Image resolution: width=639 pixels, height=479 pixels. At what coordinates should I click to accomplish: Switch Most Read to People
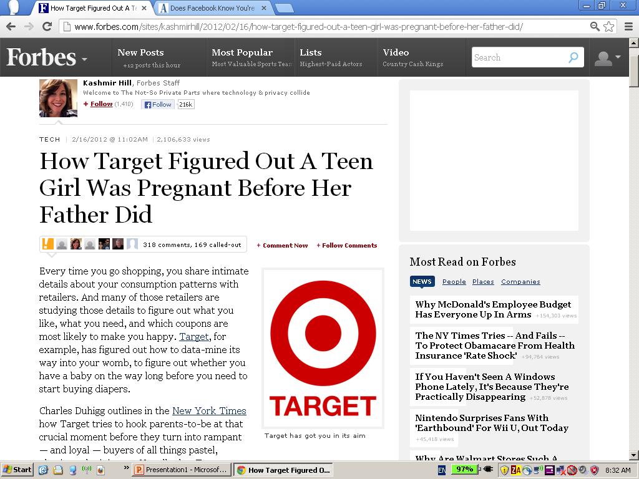click(x=454, y=281)
